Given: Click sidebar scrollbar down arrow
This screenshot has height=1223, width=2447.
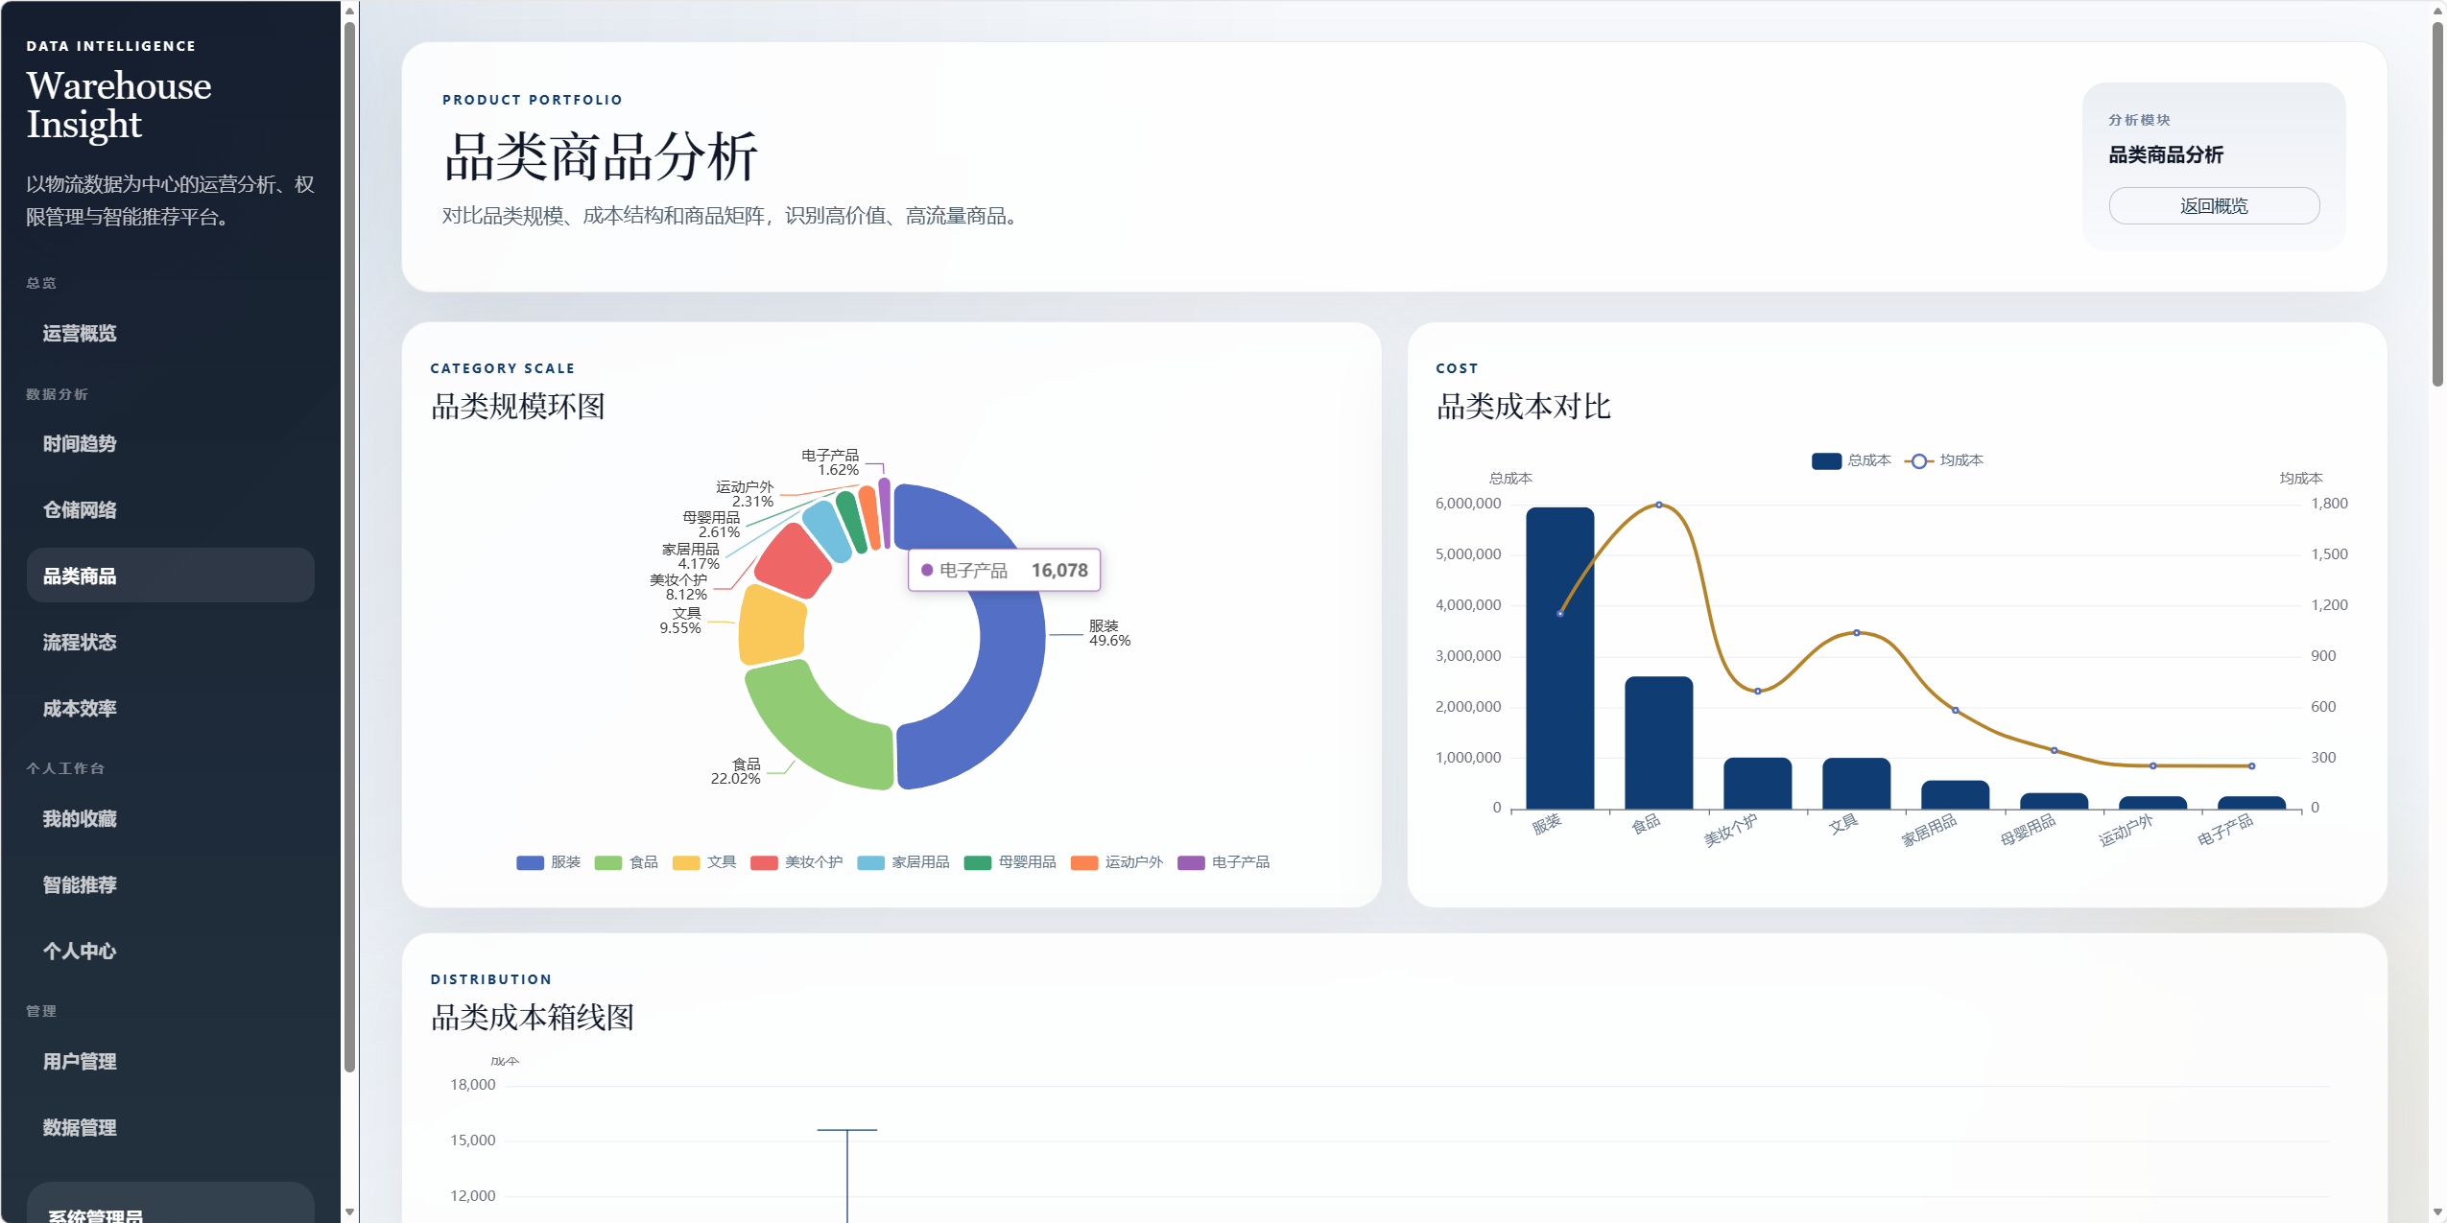Looking at the screenshot, I should coord(349,1212).
